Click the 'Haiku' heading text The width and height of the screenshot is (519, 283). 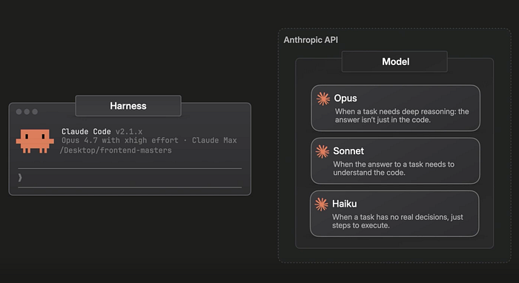tap(345, 204)
